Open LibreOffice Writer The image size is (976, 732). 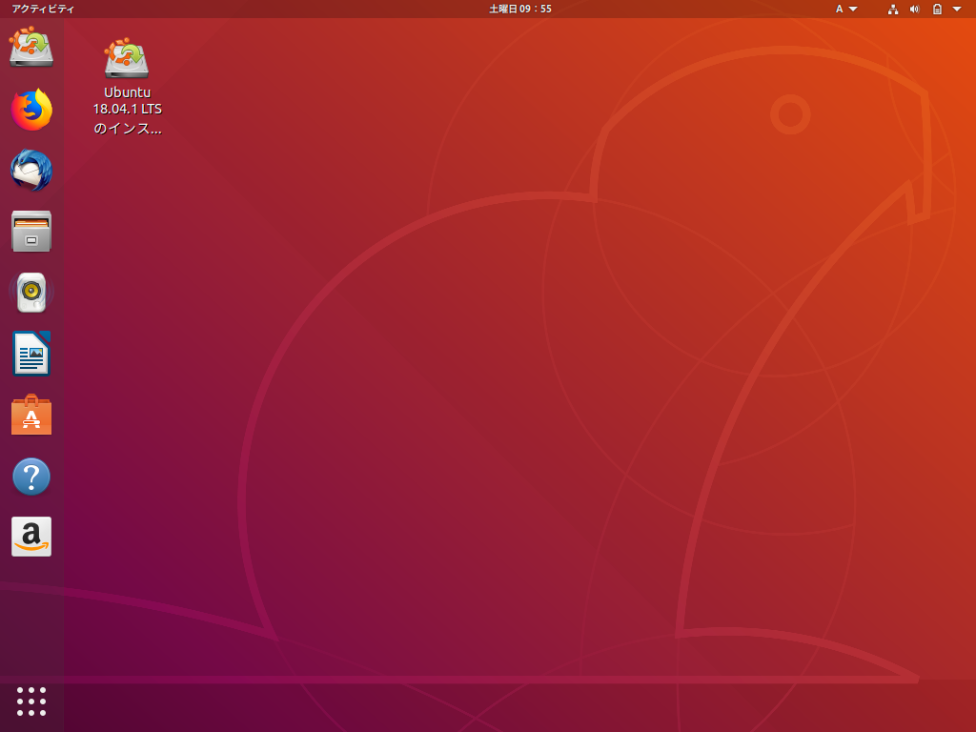tap(31, 353)
